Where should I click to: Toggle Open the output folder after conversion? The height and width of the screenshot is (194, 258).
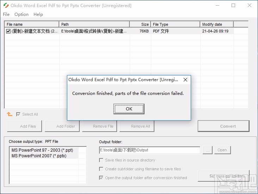coord(101,178)
